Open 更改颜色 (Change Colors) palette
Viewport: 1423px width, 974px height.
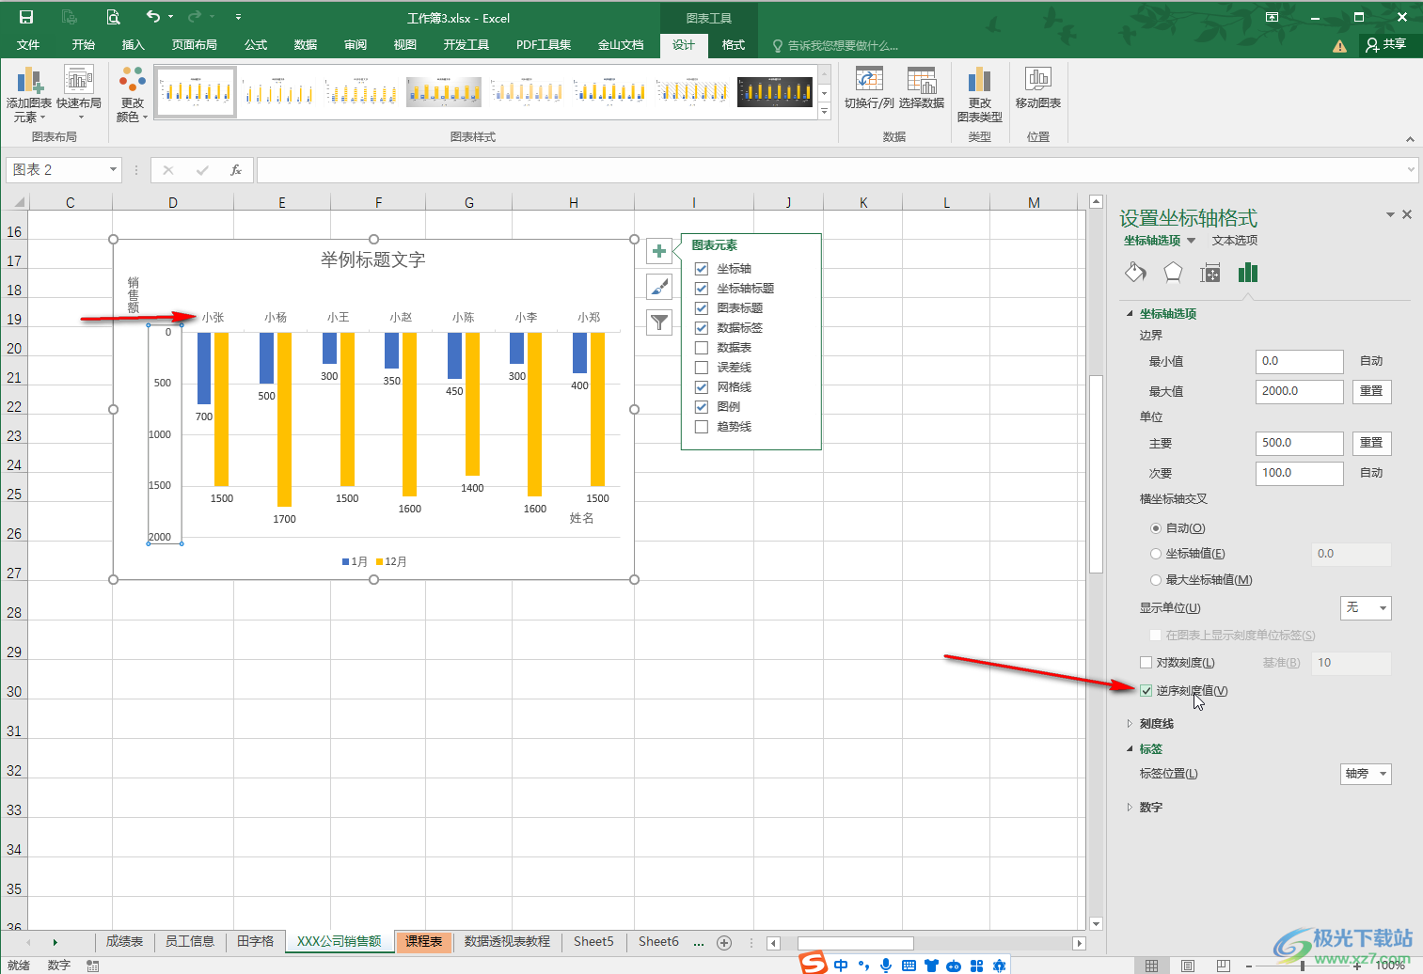pyautogui.click(x=133, y=95)
